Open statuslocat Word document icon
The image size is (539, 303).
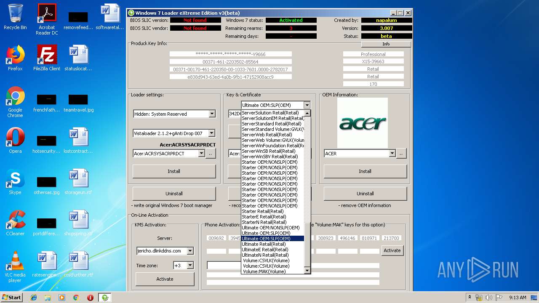tap(78, 58)
